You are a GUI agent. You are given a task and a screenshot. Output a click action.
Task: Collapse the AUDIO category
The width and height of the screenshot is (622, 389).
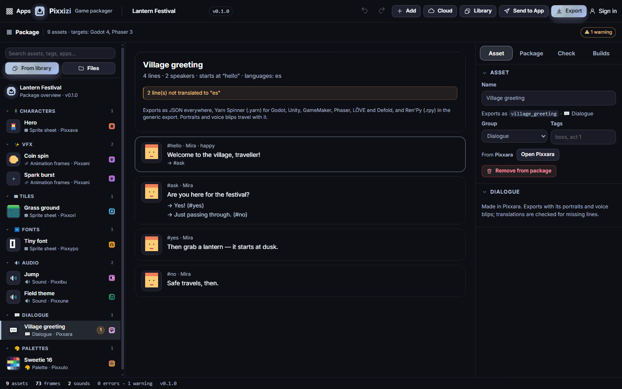point(7,263)
